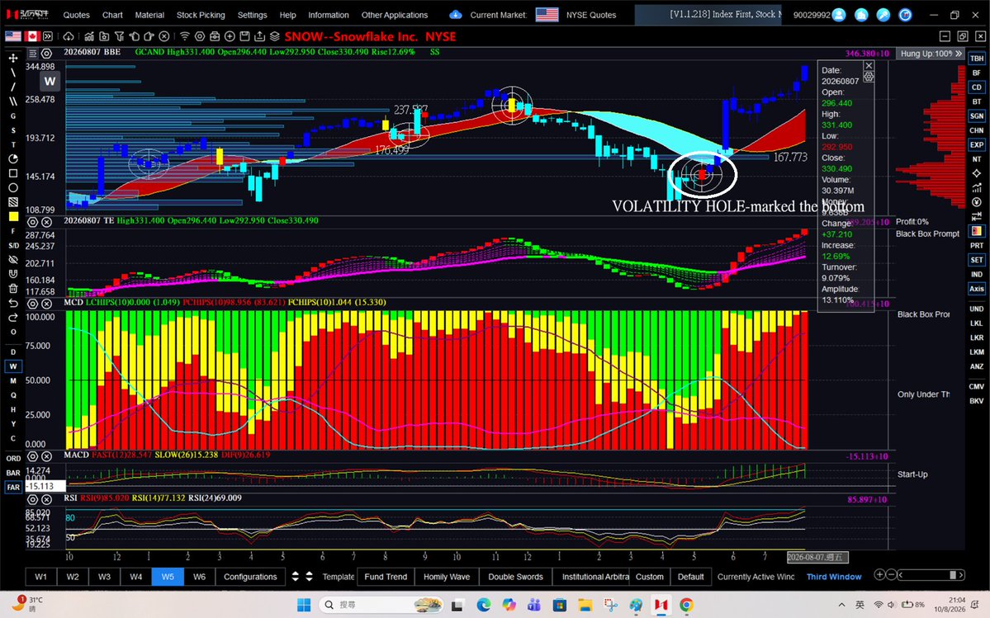This screenshot has width=990, height=618.
Task: Open settings for the MCD panel
Action: pos(33,304)
